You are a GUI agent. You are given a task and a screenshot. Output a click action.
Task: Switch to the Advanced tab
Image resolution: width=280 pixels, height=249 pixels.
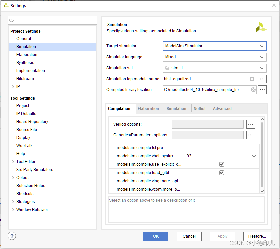coord(222,109)
